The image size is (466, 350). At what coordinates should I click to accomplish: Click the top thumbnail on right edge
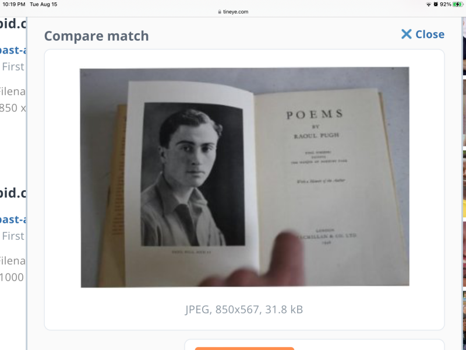464,45
